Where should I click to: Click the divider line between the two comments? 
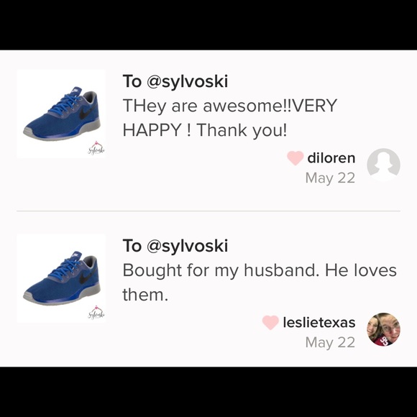tap(208, 211)
